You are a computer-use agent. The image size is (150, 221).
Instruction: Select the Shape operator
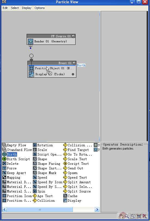click(x=40, y=159)
